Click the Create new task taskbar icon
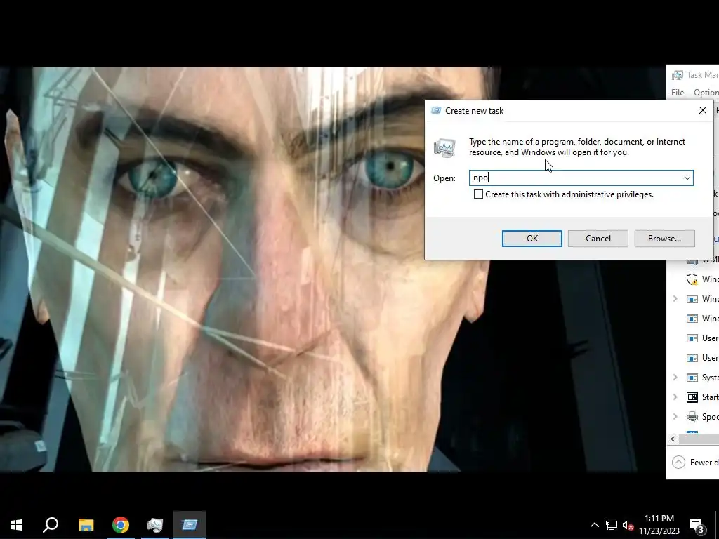The width and height of the screenshot is (719, 539). [x=190, y=525]
